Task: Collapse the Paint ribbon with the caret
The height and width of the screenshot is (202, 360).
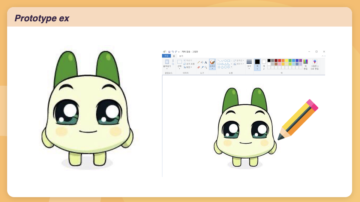Action: (x=322, y=56)
